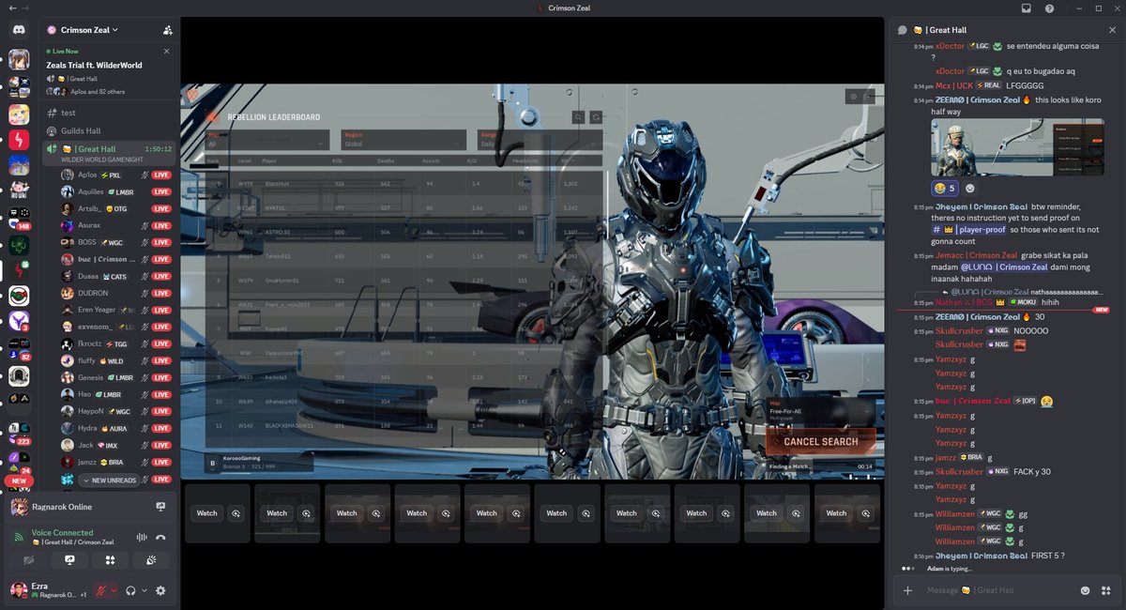Open chat threads speech bubble icon

pos(903,30)
